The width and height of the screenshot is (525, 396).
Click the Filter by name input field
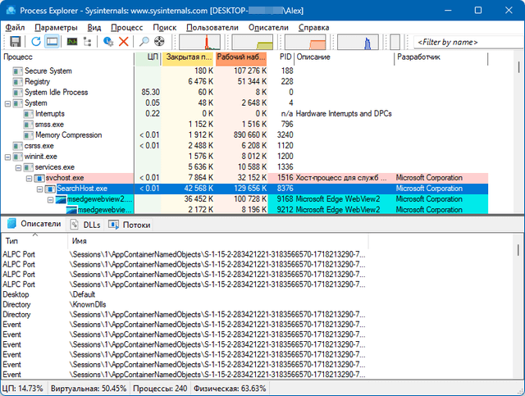tap(468, 42)
